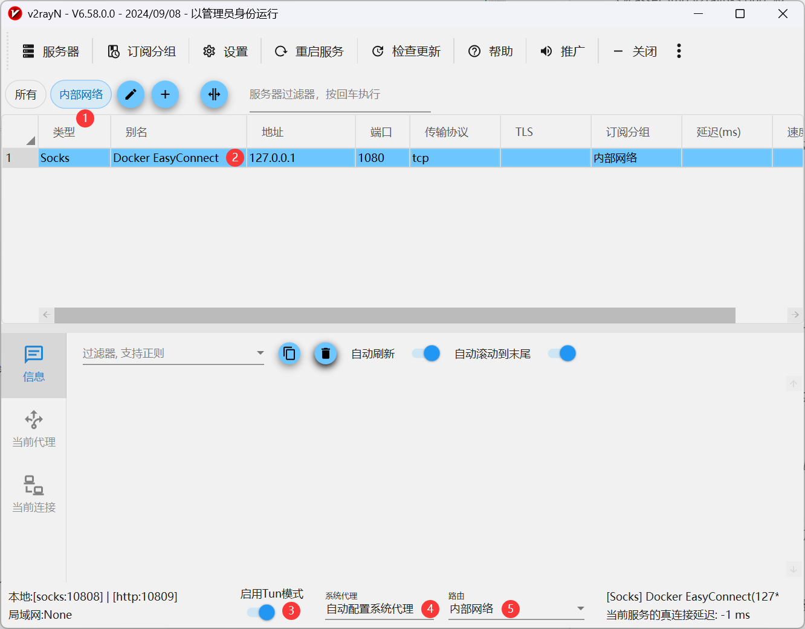Sort by 传输协议 column header
The image size is (805, 629).
[x=455, y=132]
